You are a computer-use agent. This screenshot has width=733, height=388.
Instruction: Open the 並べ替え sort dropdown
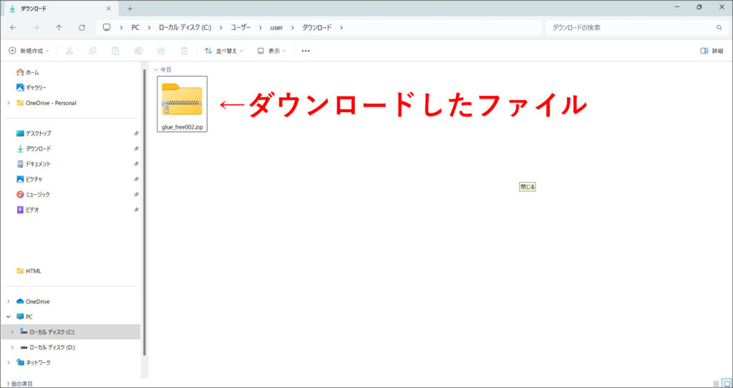tap(223, 51)
